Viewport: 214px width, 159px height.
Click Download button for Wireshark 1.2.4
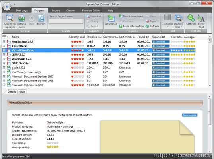tap(161, 59)
